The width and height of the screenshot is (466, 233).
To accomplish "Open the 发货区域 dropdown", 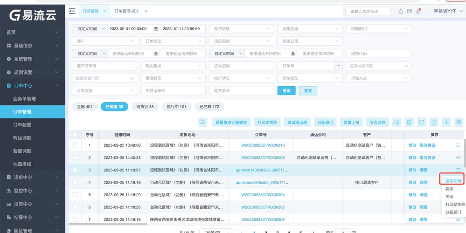I will [241, 29].
